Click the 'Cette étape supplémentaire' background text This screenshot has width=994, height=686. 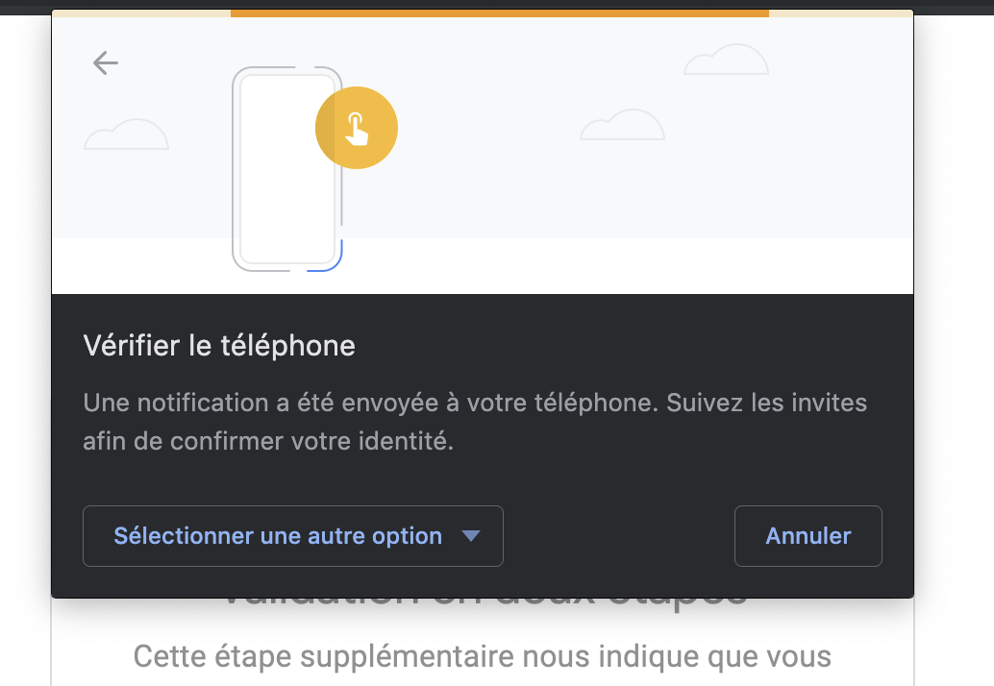tap(483, 656)
